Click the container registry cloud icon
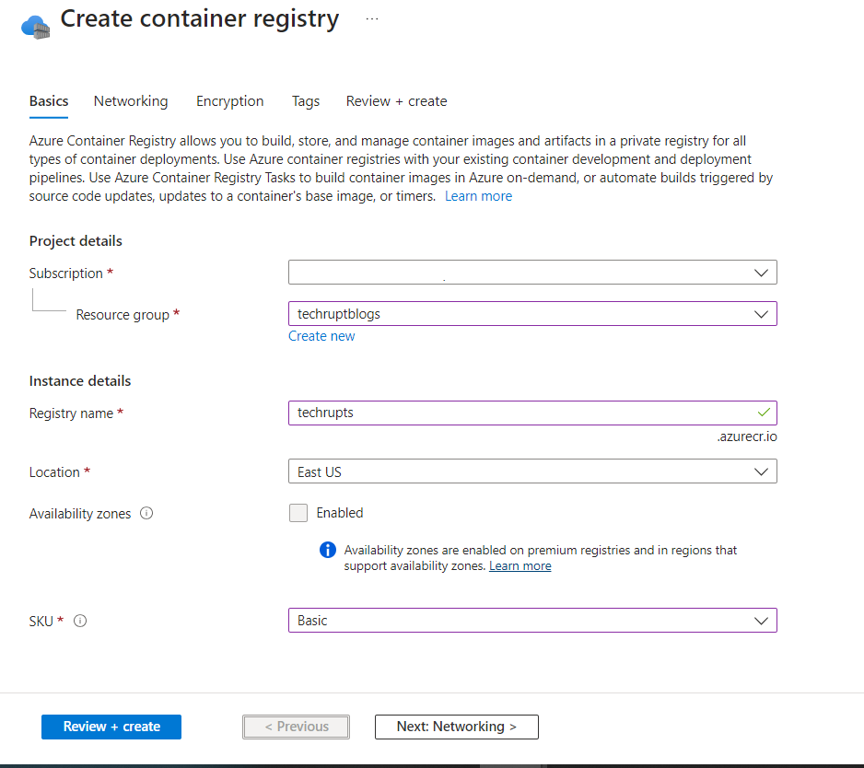The height and width of the screenshot is (768, 864). (36, 25)
